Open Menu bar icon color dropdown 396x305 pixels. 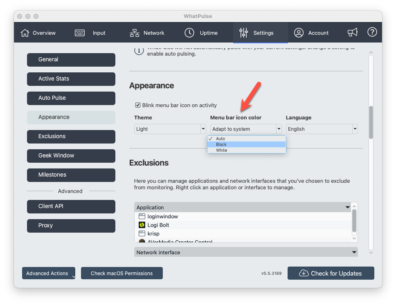coord(246,129)
